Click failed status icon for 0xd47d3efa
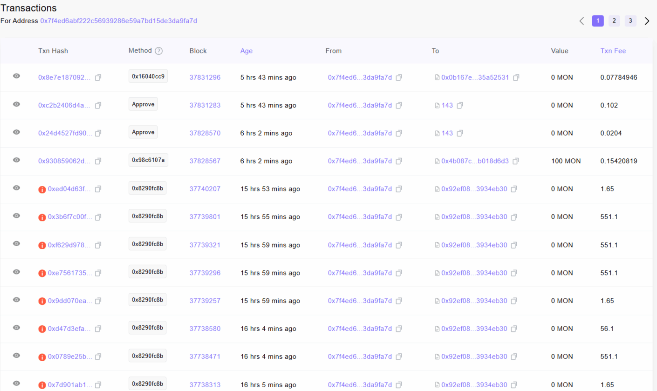Screen dimensions: 657x391 click(42, 329)
